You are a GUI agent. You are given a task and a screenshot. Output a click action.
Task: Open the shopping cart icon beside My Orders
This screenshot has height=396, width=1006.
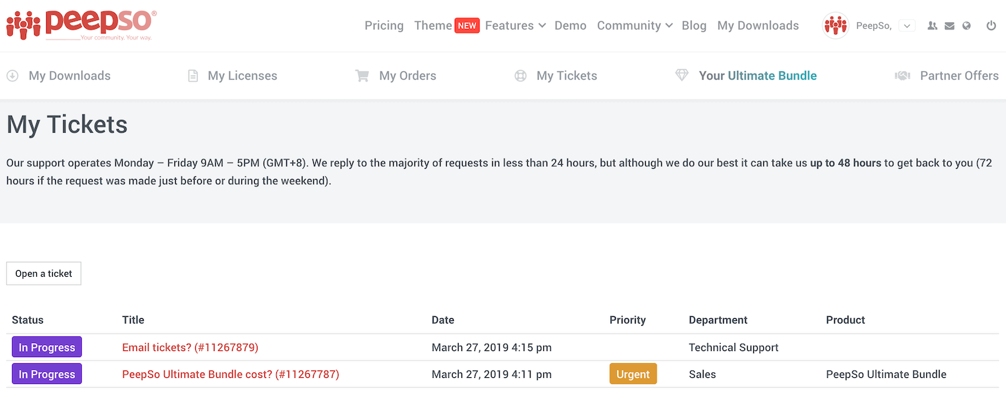[362, 76]
